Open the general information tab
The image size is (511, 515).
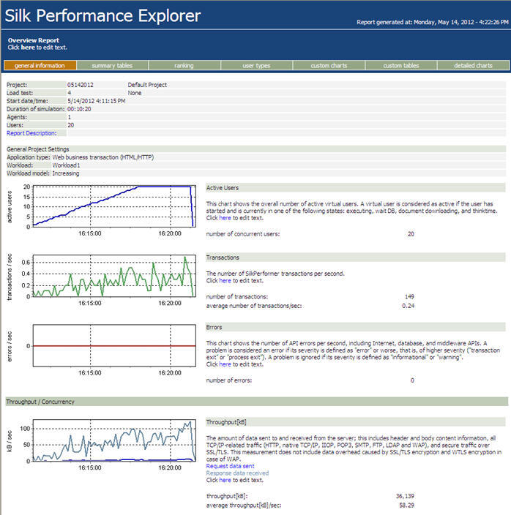(x=40, y=66)
